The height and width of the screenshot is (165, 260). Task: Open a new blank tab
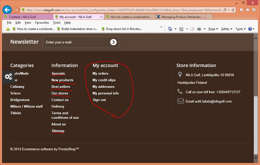coord(209,17)
